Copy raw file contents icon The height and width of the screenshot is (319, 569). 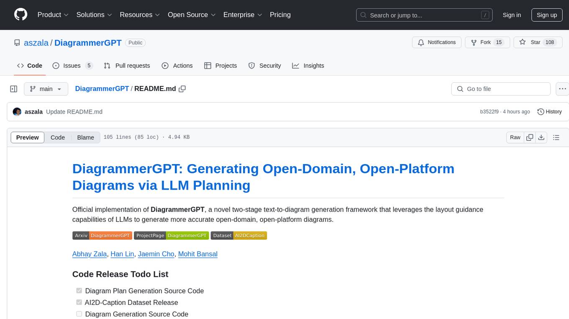[530, 137]
